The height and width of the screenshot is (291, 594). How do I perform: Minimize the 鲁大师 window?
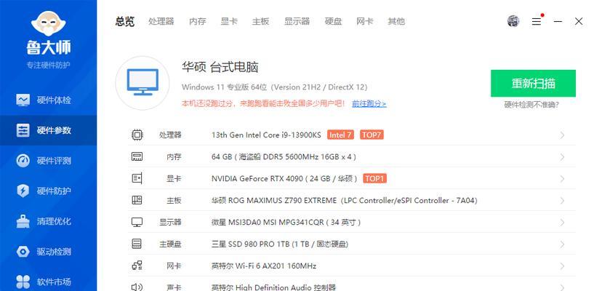coord(558,21)
